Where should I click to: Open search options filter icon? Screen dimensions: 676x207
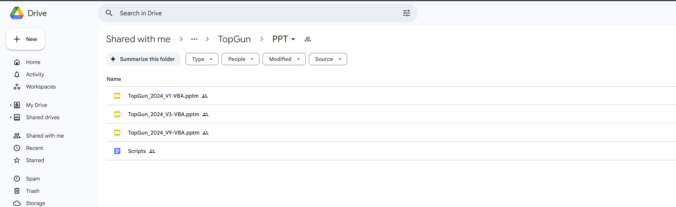(x=407, y=13)
